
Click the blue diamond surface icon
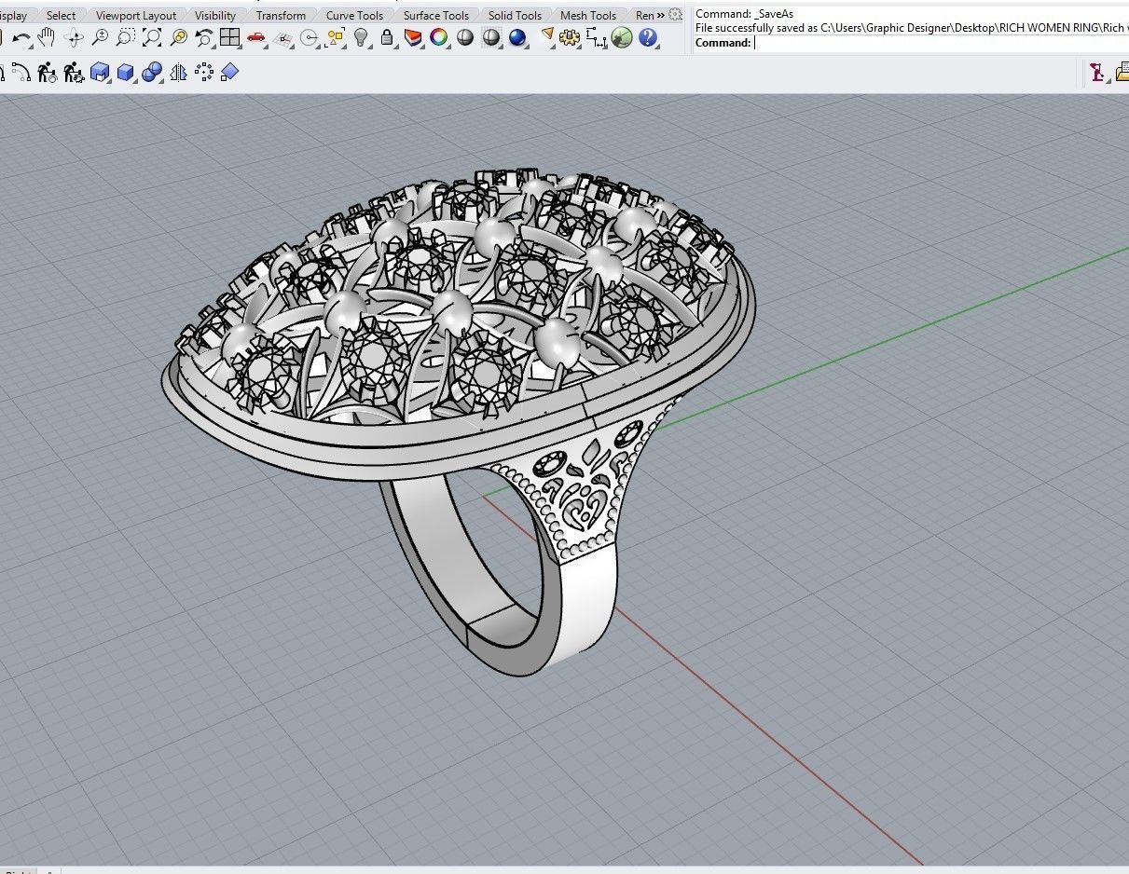tap(229, 72)
